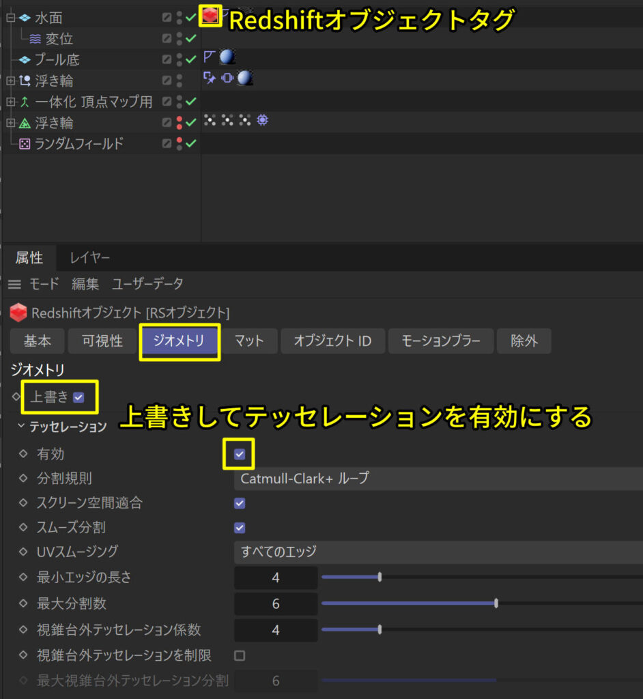Click the 最小エッジの長さ slider
Viewport: 643px width, 699px height.
coord(482,577)
